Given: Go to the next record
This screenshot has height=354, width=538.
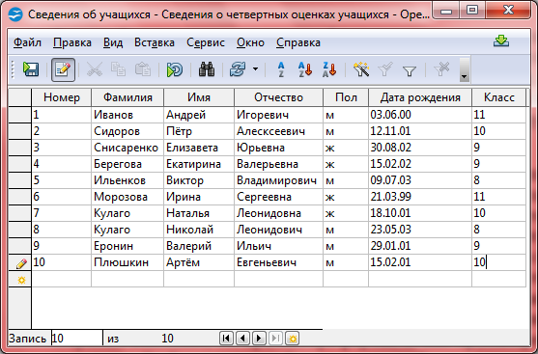Looking at the screenshot, I should point(259,339).
